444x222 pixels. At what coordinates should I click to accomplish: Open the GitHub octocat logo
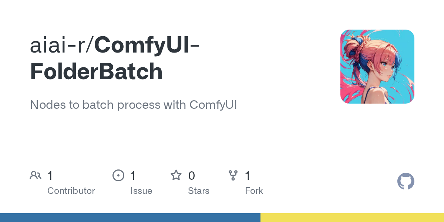click(x=406, y=181)
